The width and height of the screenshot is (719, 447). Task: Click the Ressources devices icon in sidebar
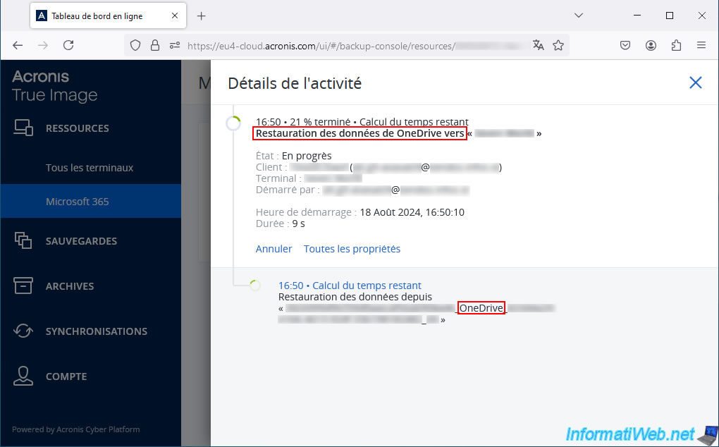(x=23, y=128)
